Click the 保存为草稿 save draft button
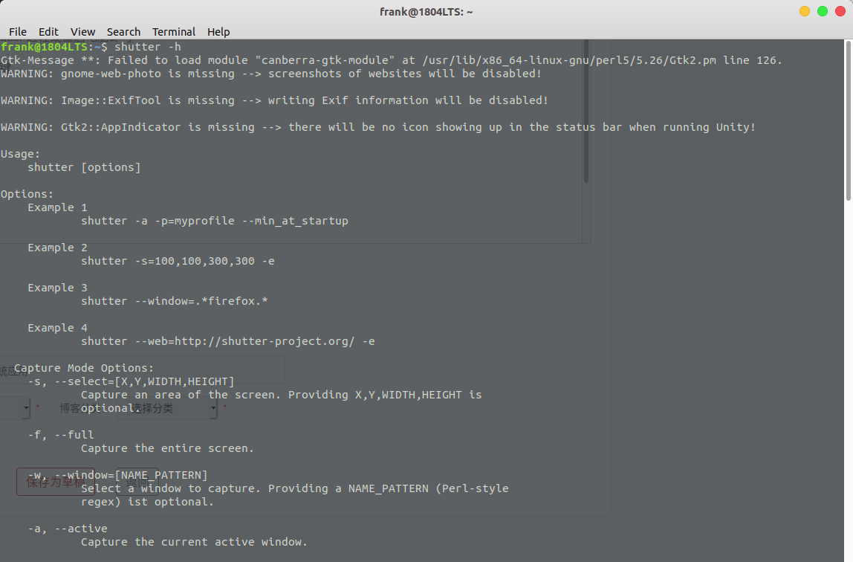 pyautogui.click(x=55, y=482)
